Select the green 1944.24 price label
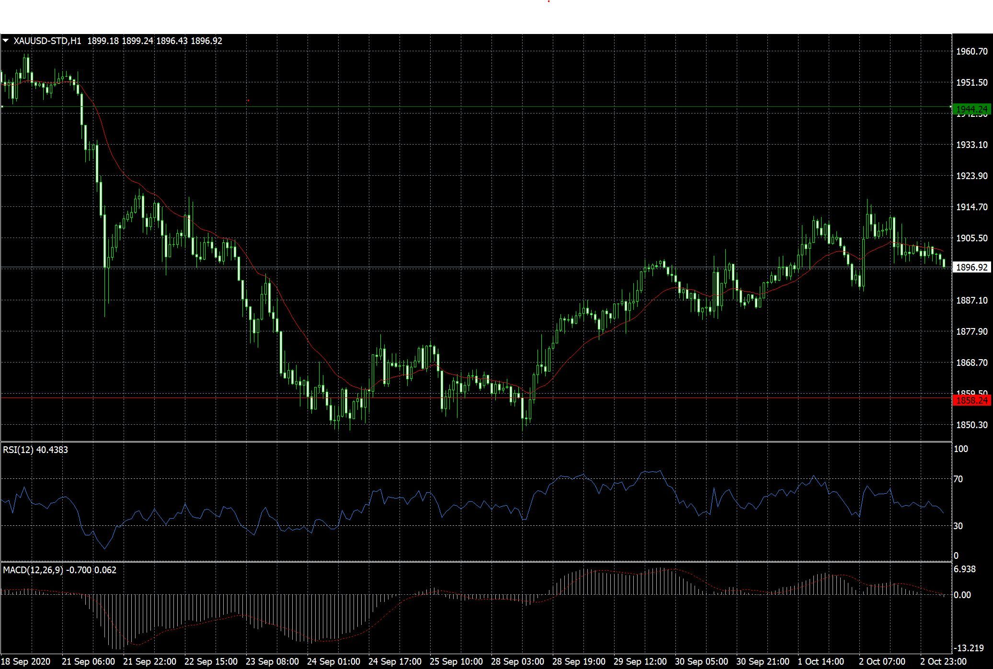Image resolution: width=993 pixels, height=669 pixels. pyautogui.click(x=971, y=109)
